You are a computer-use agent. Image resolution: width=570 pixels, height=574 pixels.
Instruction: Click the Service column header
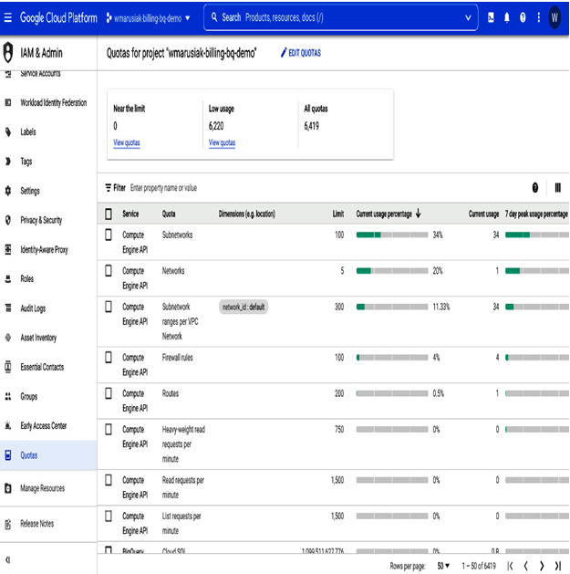tap(130, 214)
